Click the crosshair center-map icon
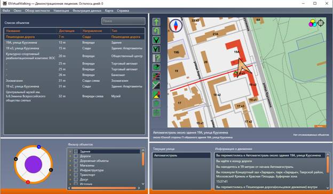 tap(321, 23)
